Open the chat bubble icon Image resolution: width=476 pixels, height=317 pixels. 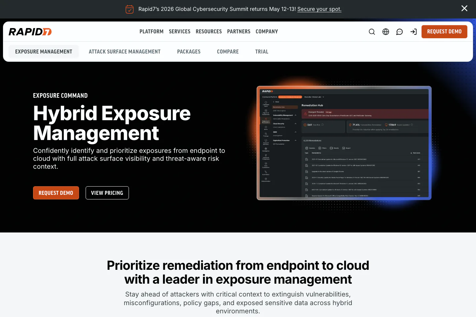click(x=400, y=32)
